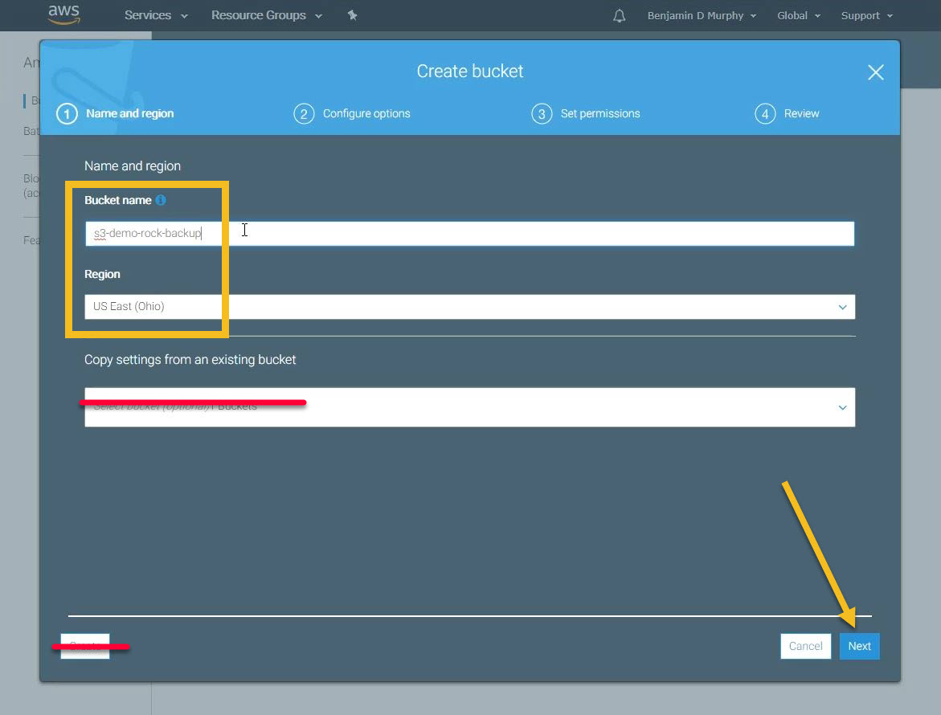Click the Create button at bottom left
This screenshot has height=715, width=941.
click(x=85, y=646)
